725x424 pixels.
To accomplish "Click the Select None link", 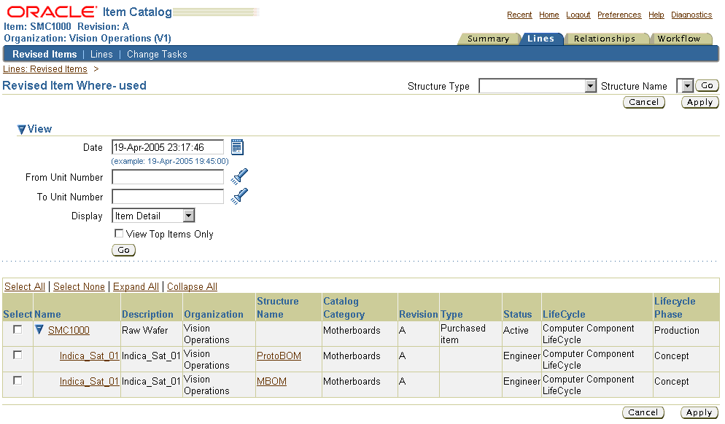I will point(79,286).
